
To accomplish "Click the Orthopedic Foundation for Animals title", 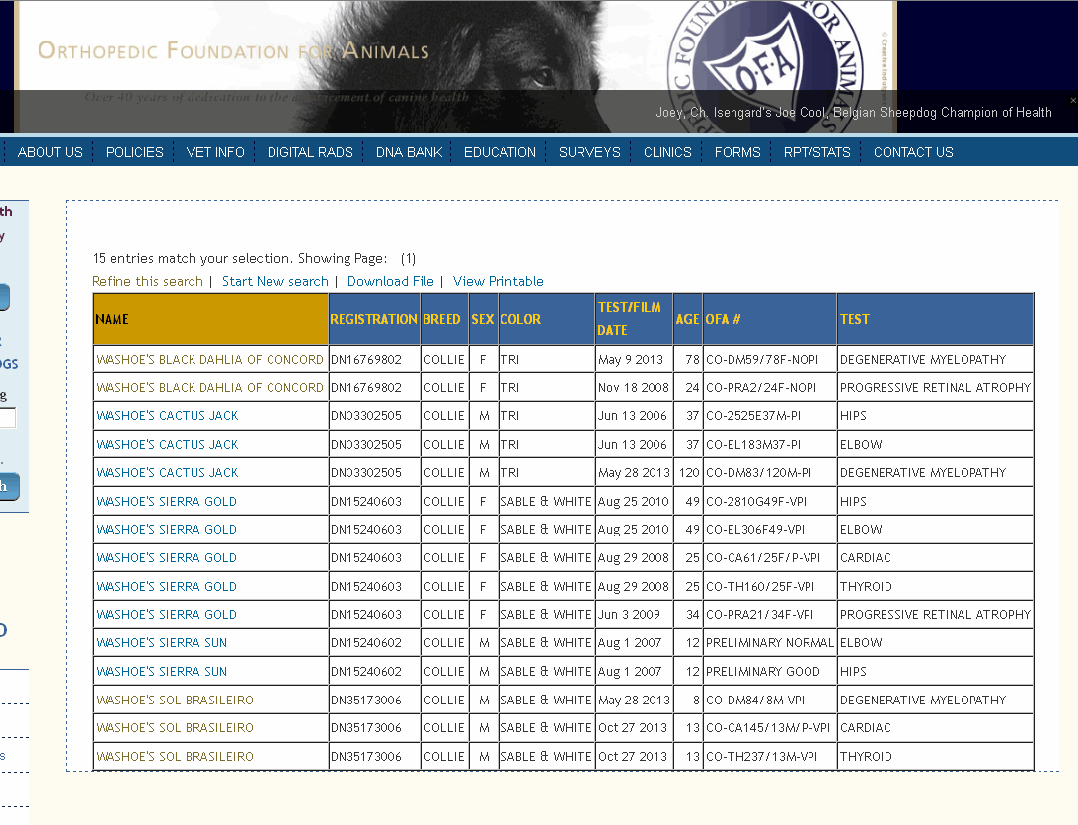I will (233, 50).
